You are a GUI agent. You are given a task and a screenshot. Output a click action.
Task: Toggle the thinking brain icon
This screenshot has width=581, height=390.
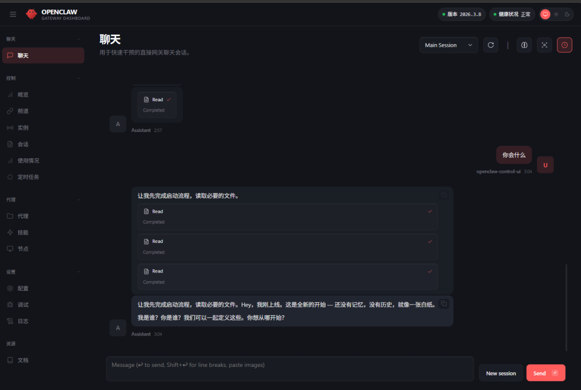[525, 45]
